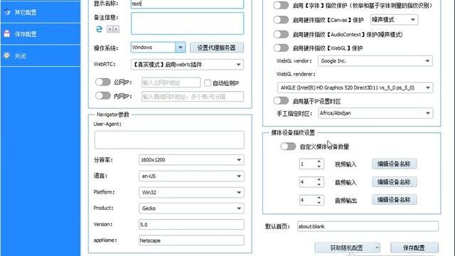
Task: Open the 操作系统 Windows dropdown
Action: pos(158,48)
